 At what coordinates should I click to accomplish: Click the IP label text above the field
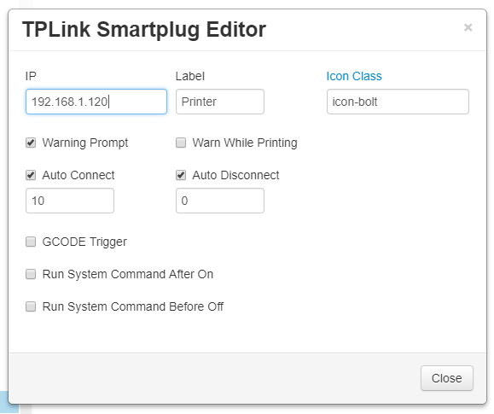point(31,76)
